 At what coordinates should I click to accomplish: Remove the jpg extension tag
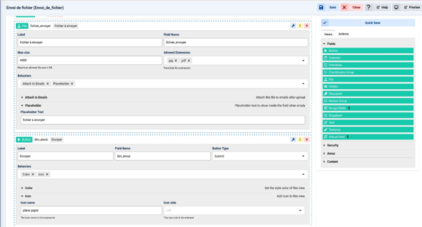coord(175,61)
